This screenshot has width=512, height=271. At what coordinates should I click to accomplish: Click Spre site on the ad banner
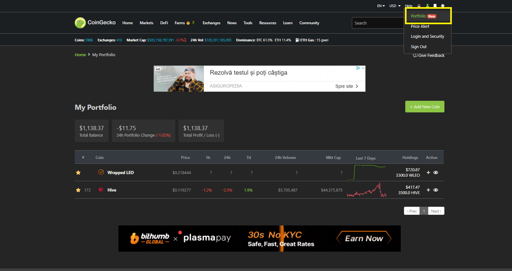tap(347, 86)
